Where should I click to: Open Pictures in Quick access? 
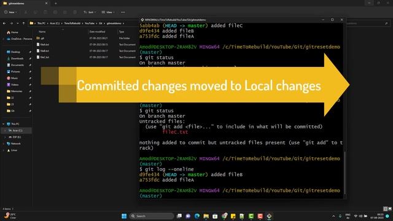14,71
